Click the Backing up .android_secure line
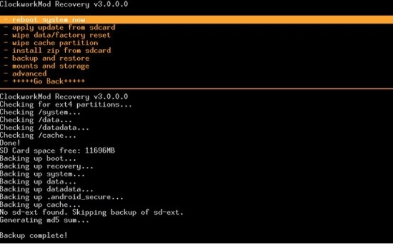Viewport: 393px width, 244px height. point(61,197)
